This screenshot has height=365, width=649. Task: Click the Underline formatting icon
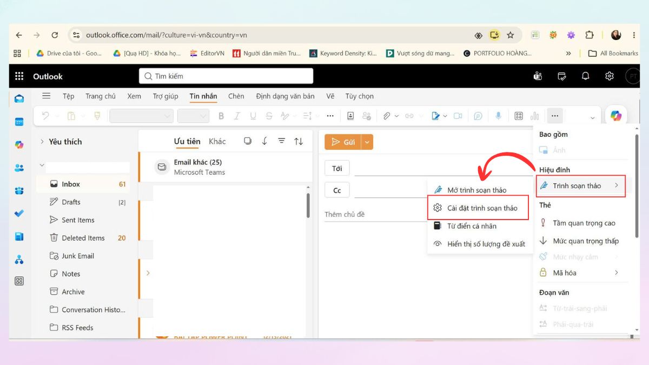pyautogui.click(x=253, y=116)
